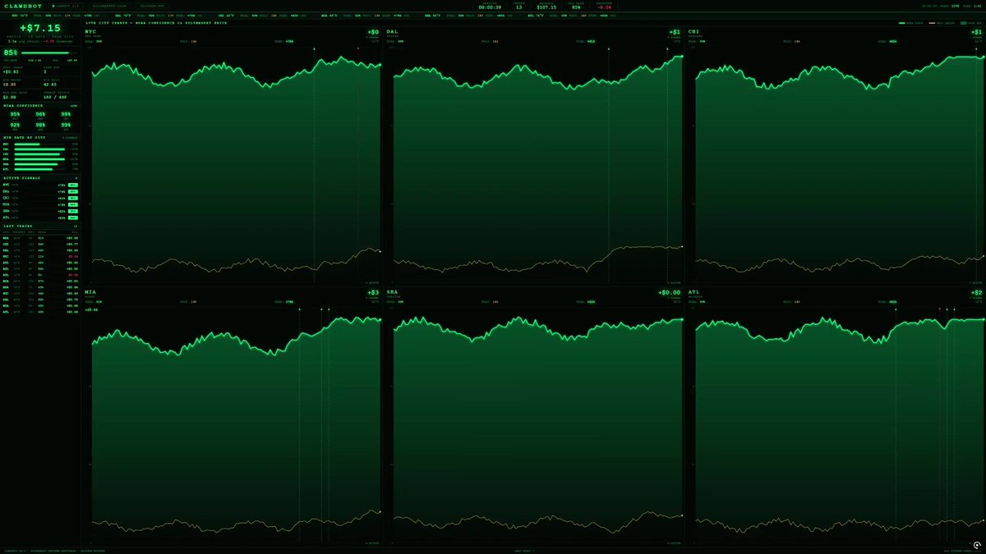The height and width of the screenshot is (554, 986).
Task: Click the 85% win rate progress bar
Action: tap(49, 53)
